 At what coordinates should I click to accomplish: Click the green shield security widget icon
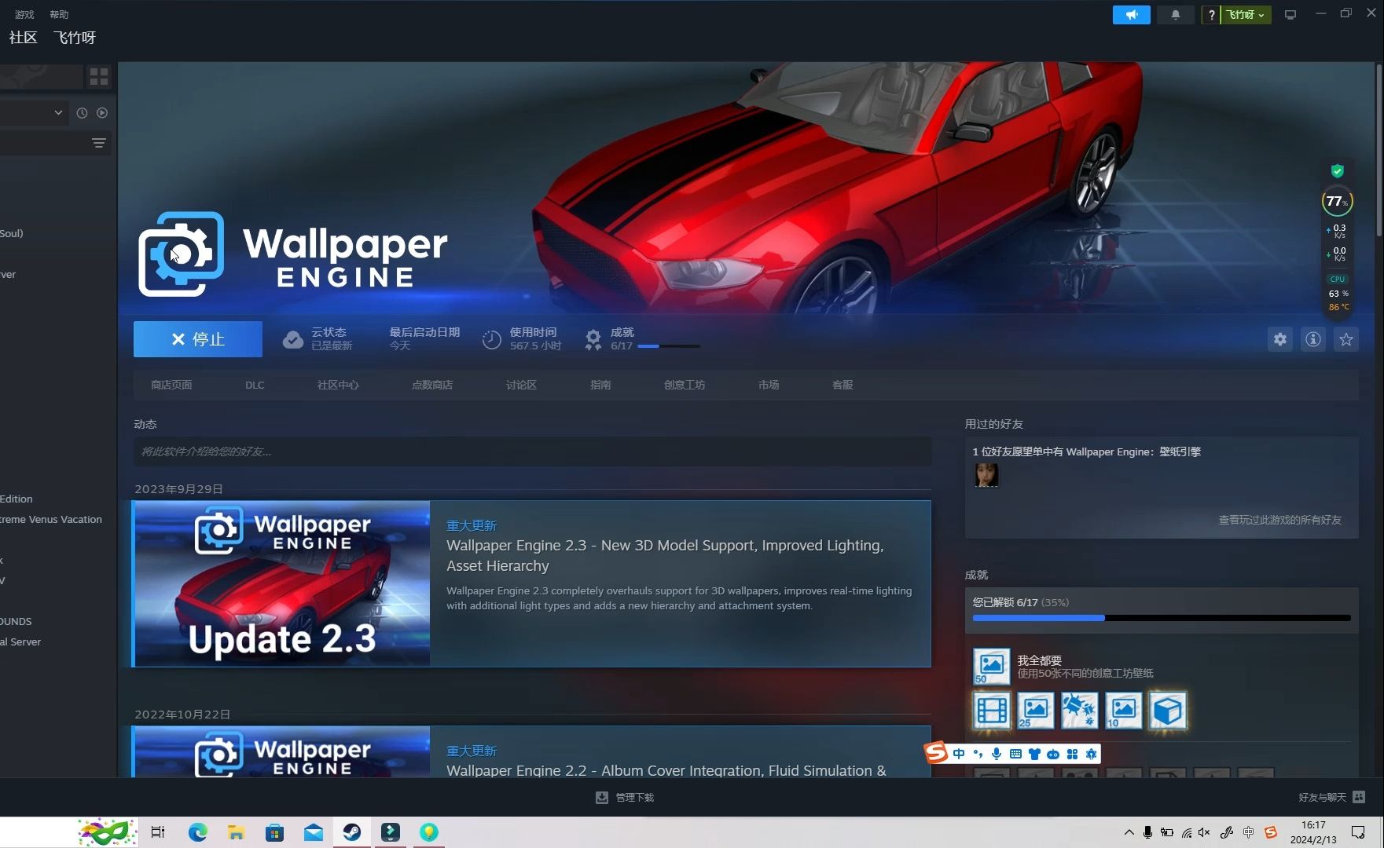pyautogui.click(x=1338, y=171)
